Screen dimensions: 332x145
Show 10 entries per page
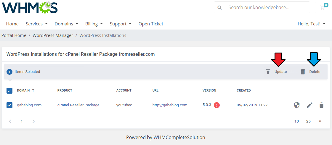pyautogui.click(x=297, y=121)
